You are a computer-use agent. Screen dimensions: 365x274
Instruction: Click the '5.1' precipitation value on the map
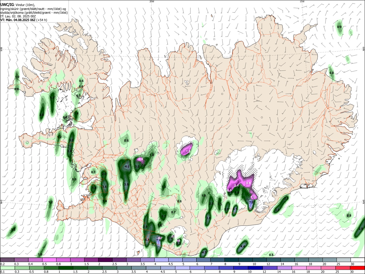[x=235, y=209]
